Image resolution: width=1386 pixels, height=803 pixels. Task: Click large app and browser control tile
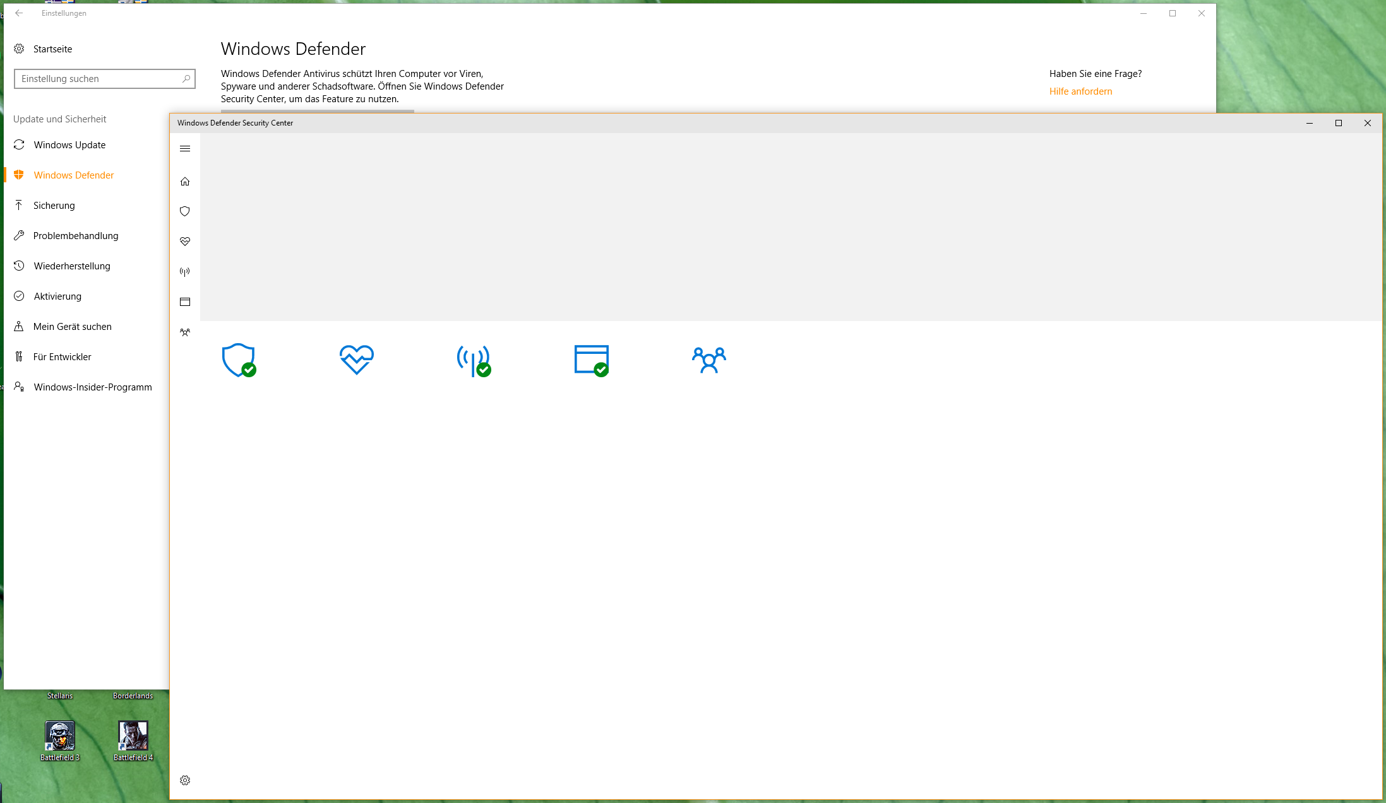coord(592,360)
